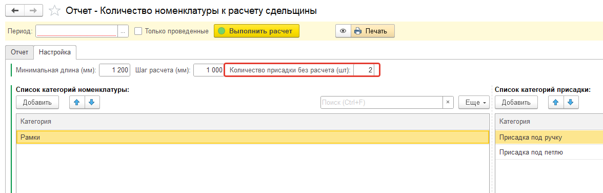Go forward with the right arrow

33,10
